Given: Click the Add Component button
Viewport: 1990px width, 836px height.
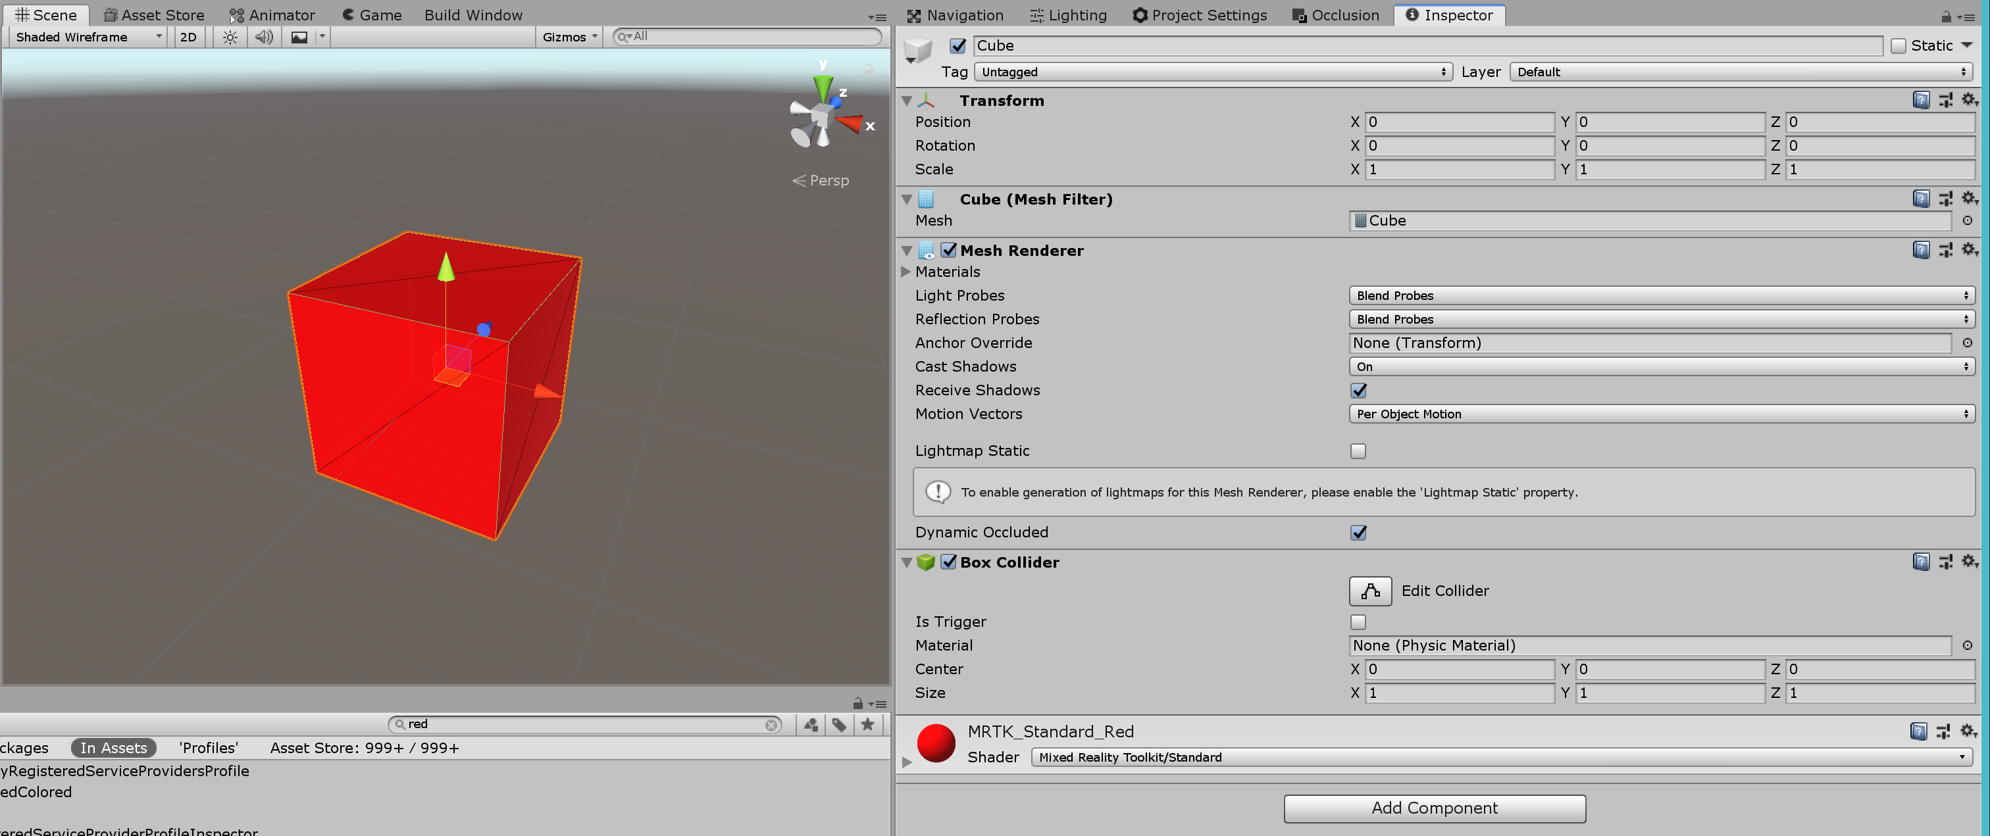Looking at the screenshot, I should point(1435,808).
